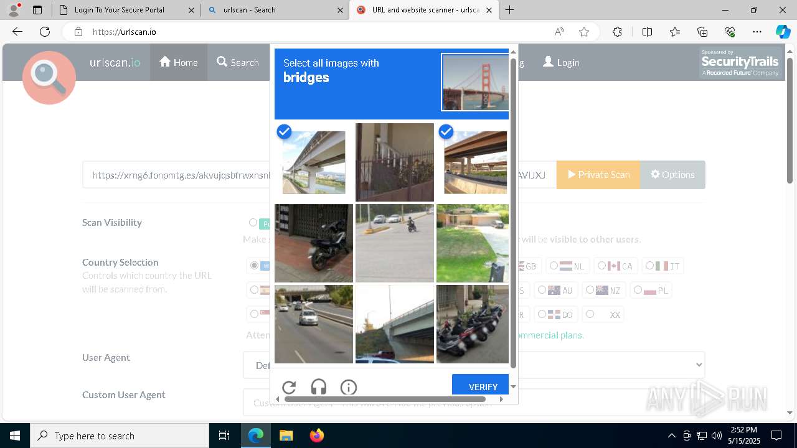The height and width of the screenshot is (448, 797).
Task: Open the Copilot sidebar
Action: click(x=783, y=32)
